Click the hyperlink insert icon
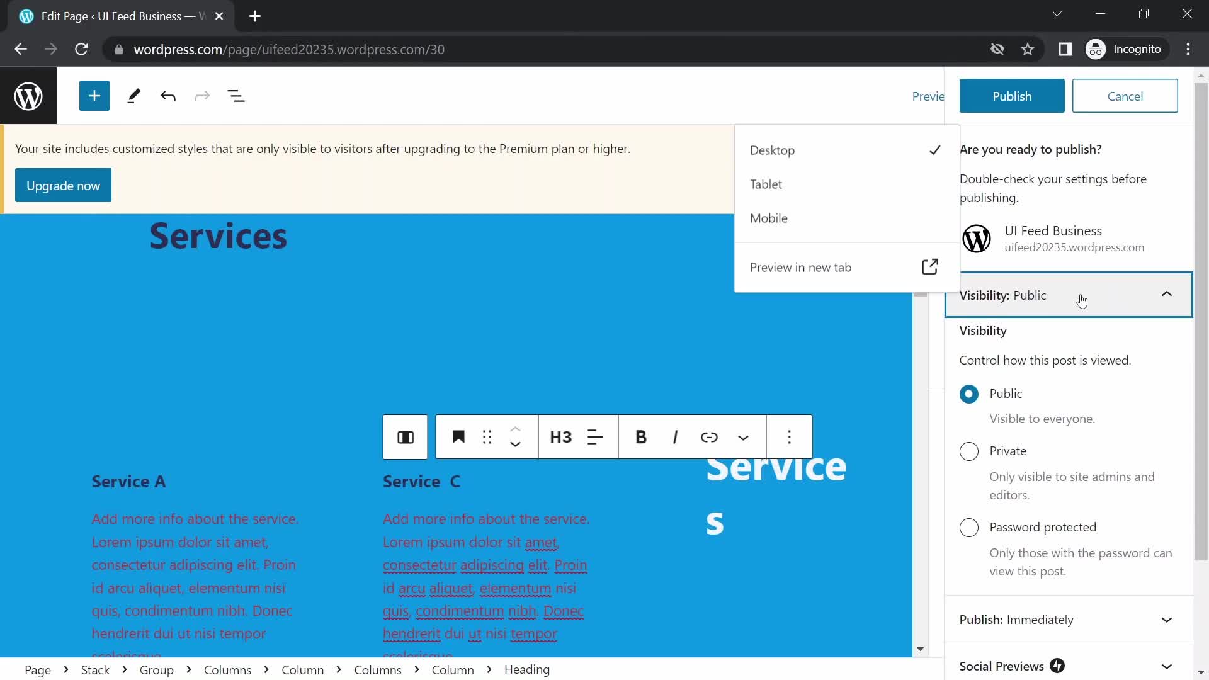This screenshot has height=680, width=1209. [x=709, y=438]
